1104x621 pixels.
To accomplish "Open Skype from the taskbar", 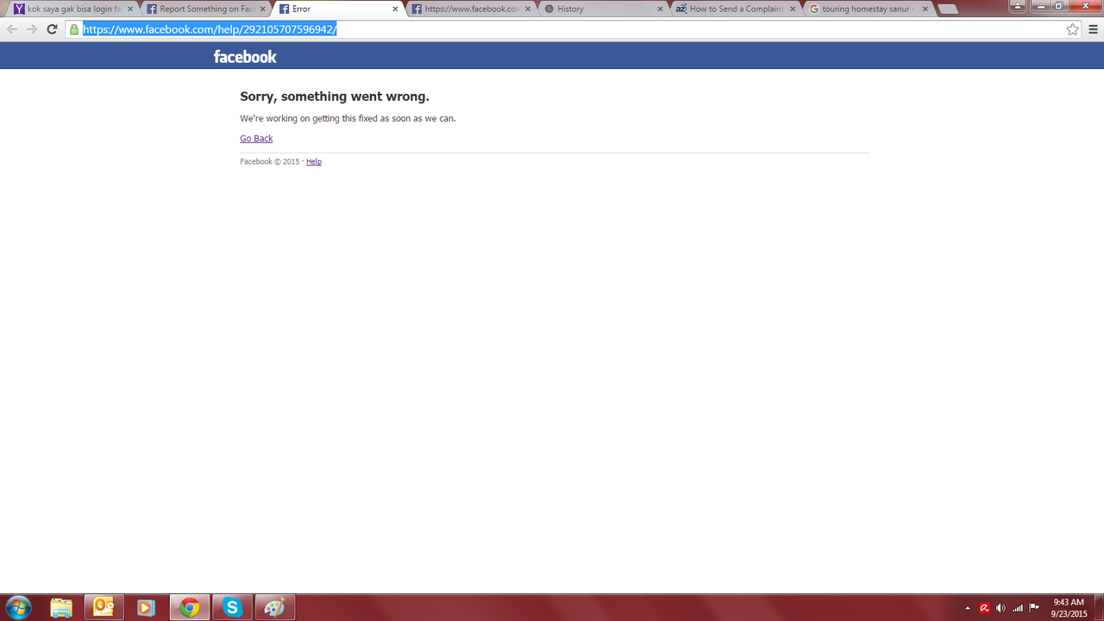I will click(232, 607).
